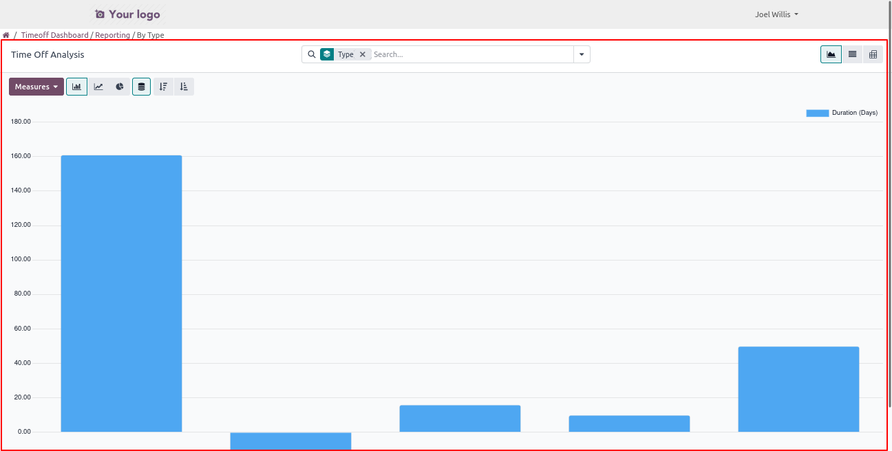Click the search magnifier icon
Image resolution: width=892 pixels, height=451 pixels.
coord(312,54)
